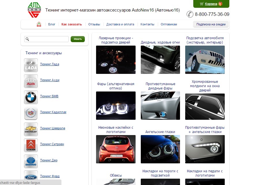This screenshot has width=253, height=185.
Task: Click the AutoNew16 site logo
Action: (x=34, y=10)
